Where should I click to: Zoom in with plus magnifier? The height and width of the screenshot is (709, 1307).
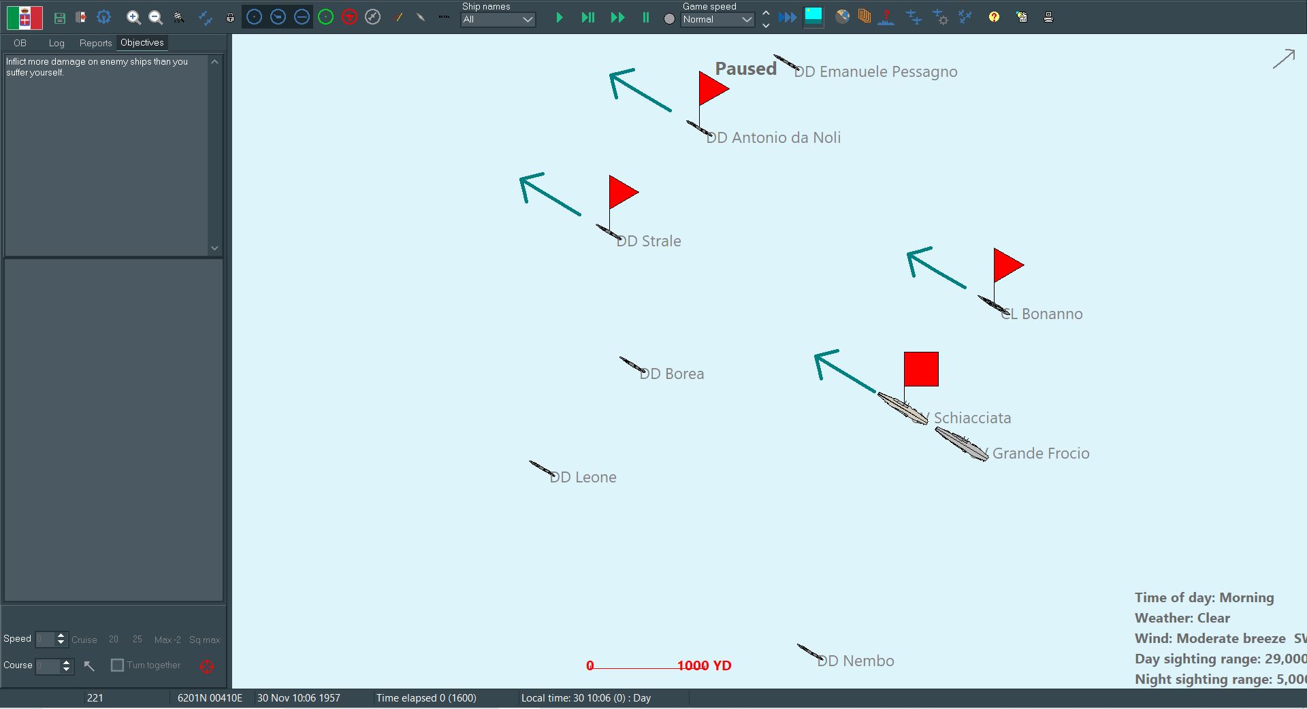pyautogui.click(x=134, y=18)
